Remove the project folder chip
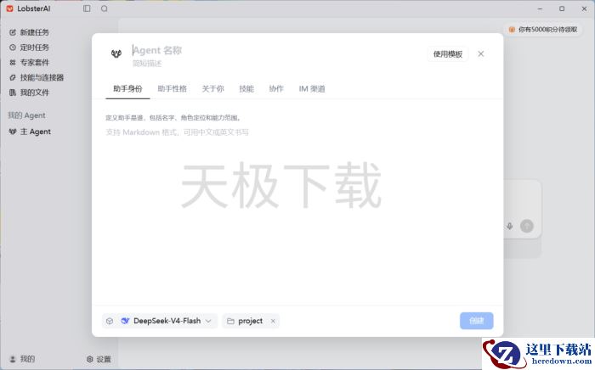Image resolution: width=595 pixels, height=370 pixels. pyautogui.click(x=273, y=321)
